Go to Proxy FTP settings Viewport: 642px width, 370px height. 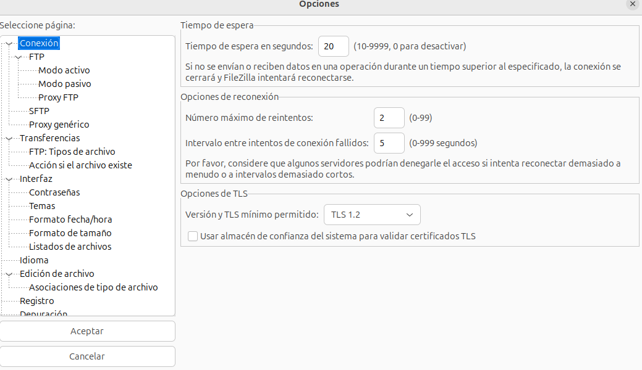click(x=58, y=97)
